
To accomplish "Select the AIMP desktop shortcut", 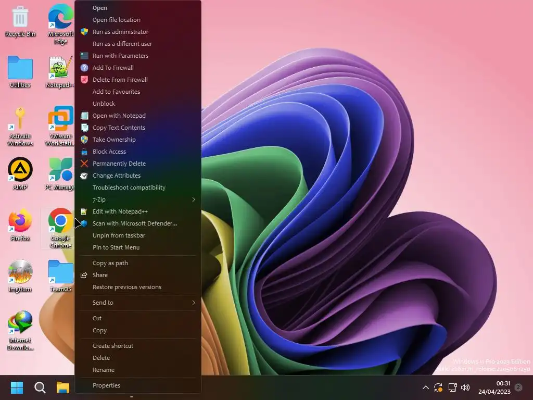I will tap(20, 173).
